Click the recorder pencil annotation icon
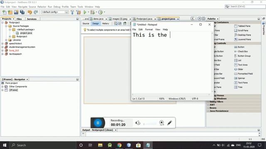Screen dimensions: 266x149 (170, 123)
